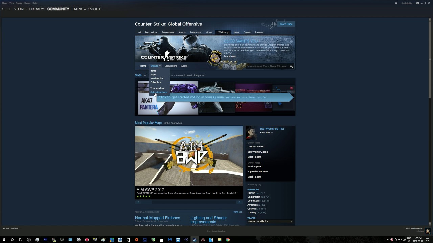Switch to the News tab
The width and height of the screenshot is (433, 243).
pos(236,33)
